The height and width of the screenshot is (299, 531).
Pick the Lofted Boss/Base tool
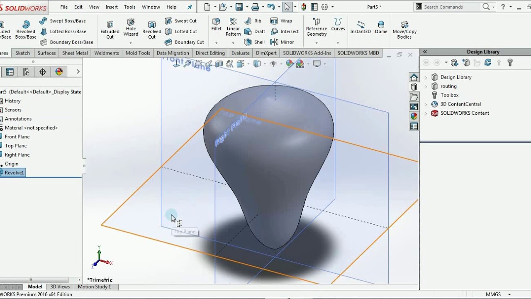[x=63, y=32]
